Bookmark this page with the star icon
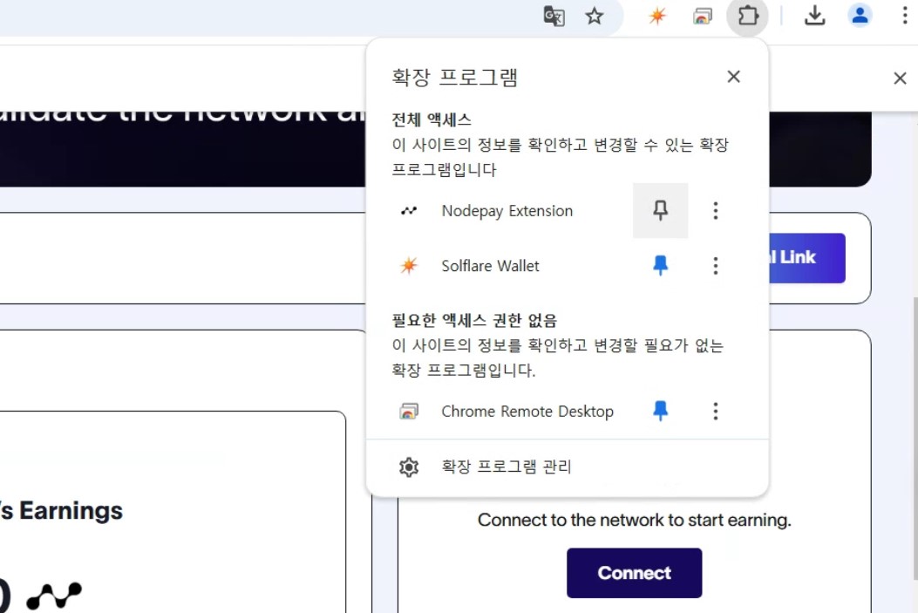 click(x=595, y=16)
